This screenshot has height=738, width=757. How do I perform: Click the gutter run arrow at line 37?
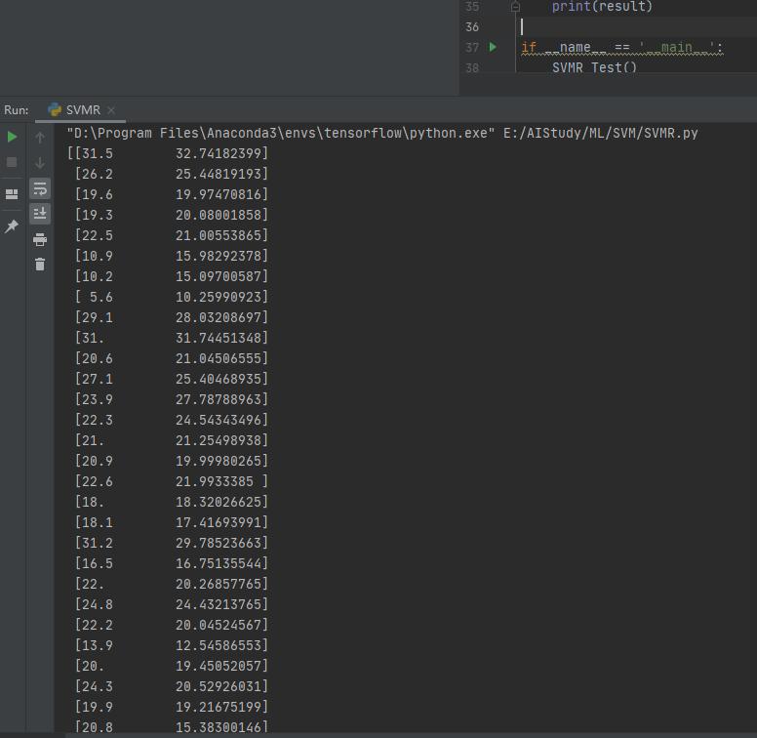493,47
